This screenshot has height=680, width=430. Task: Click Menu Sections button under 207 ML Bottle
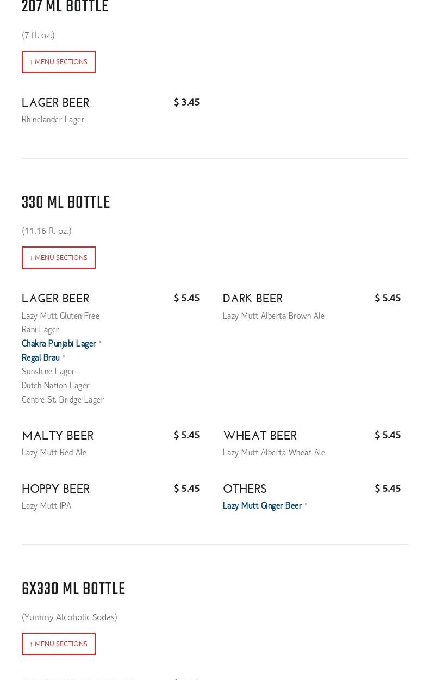tap(59, 62)
